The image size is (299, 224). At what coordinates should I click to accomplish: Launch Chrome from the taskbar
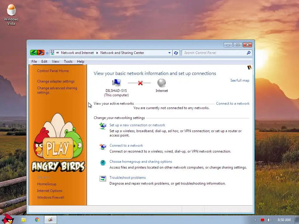click(x=37, y=220)
